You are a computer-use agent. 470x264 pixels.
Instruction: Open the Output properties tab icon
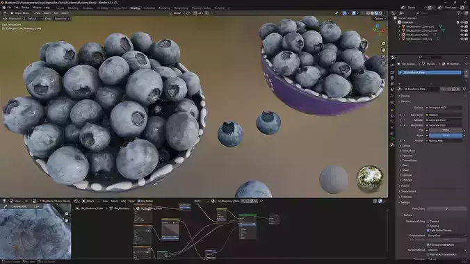[x=392, y=79]
